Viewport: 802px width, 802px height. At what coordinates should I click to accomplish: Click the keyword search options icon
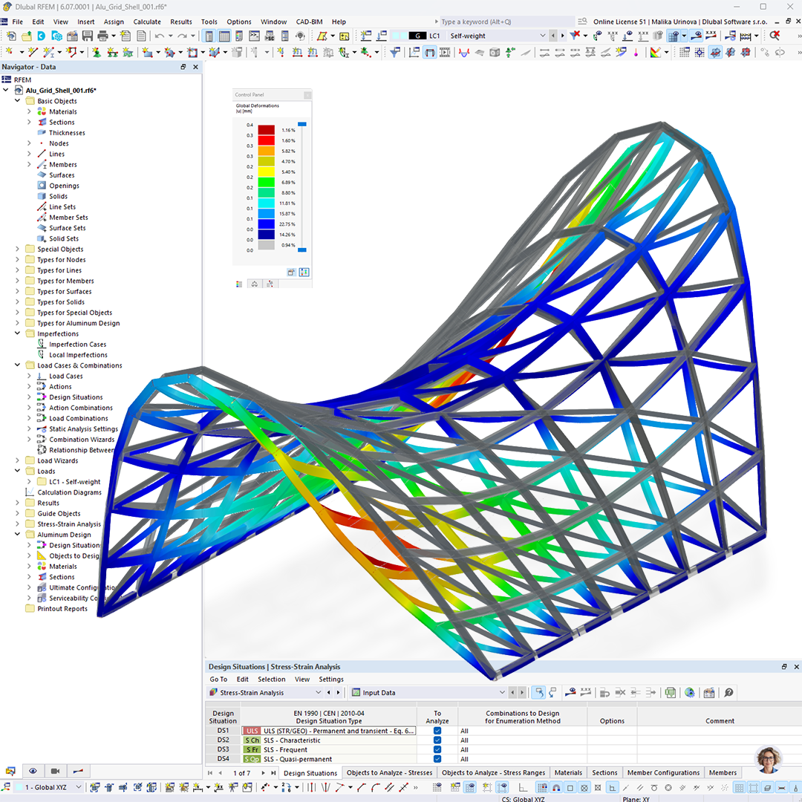(x=582, y=22)
